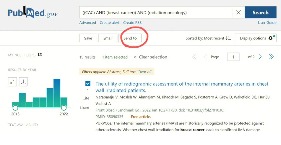The height and width of the screenshot is (145, 281).
Task: Expand the results by year chart
Action: (x=12, y=82)
